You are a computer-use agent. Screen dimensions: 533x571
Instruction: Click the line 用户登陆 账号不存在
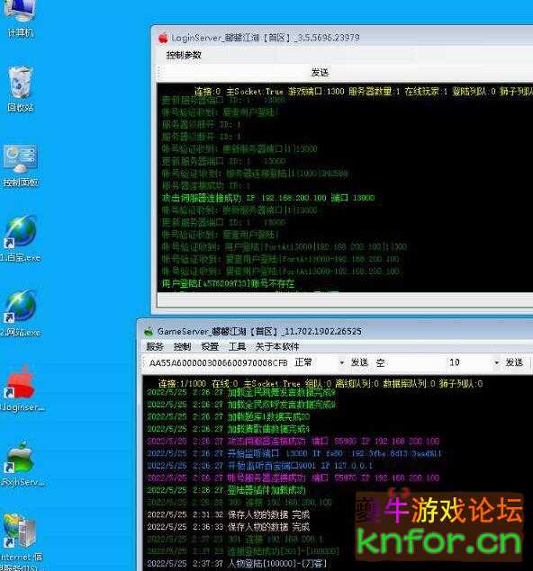(228, 283)
